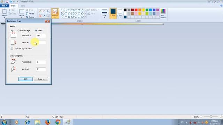The height and width of the screenshot is (125, 223).
Task: Choose the Curve shape
Action: (66, 10)
